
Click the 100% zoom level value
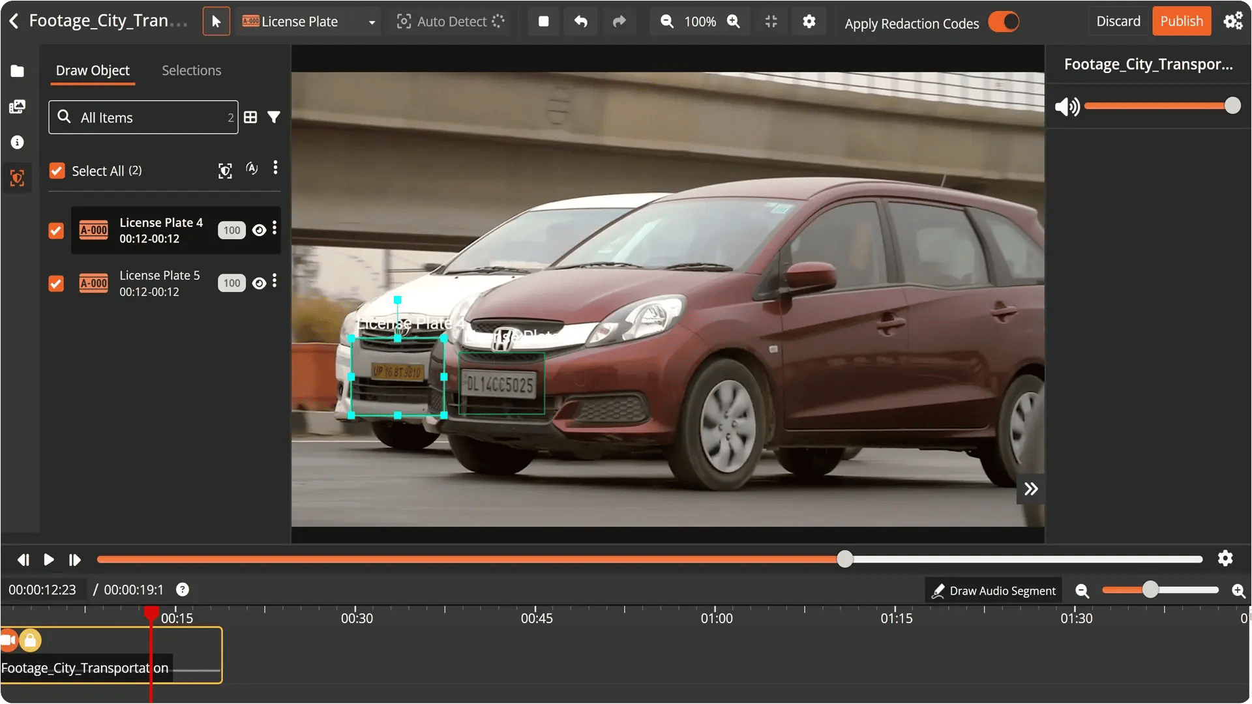[x=700, y=22]
